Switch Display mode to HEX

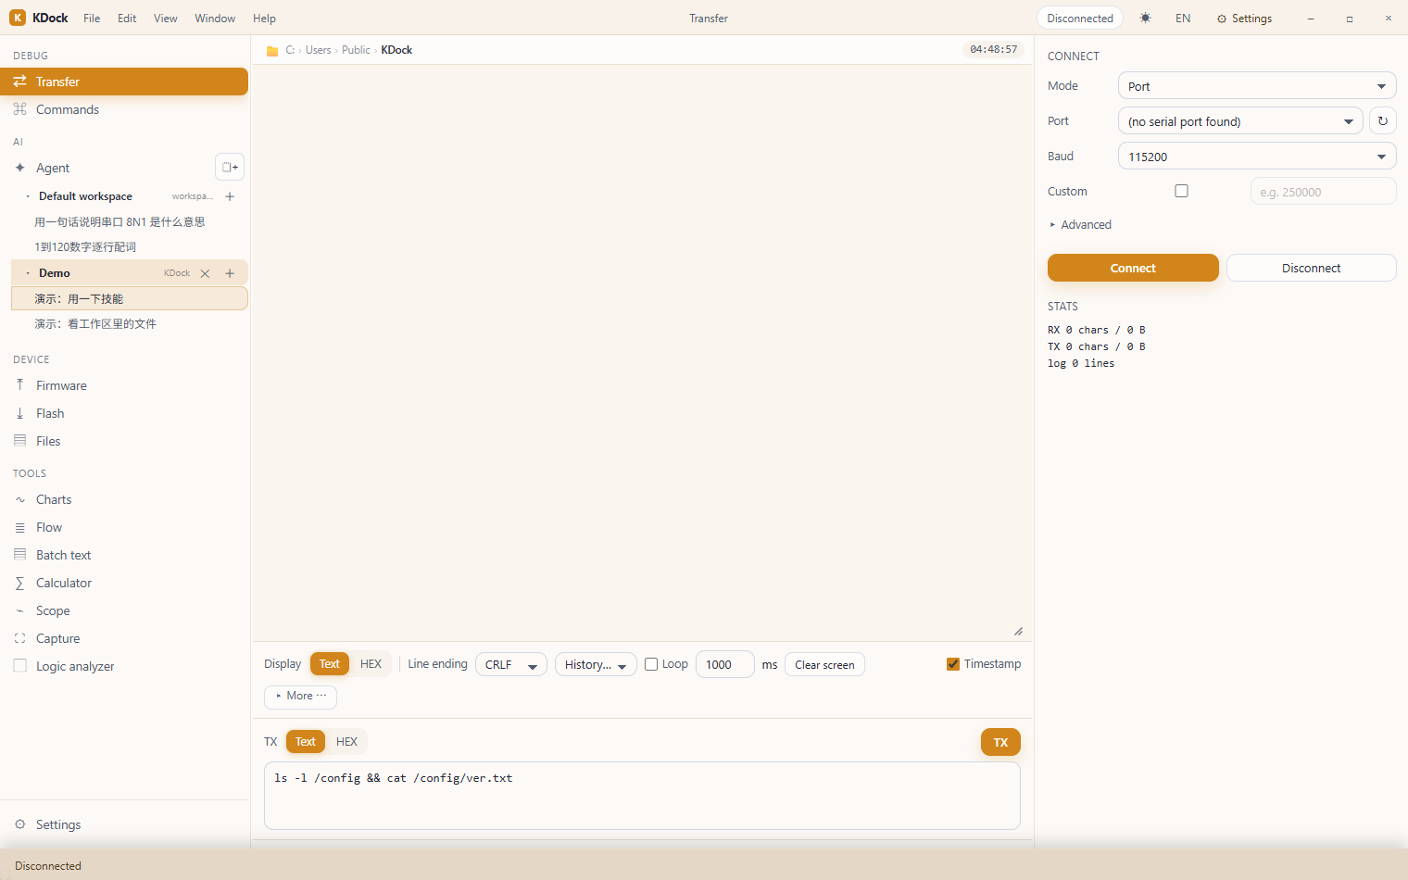click(371, 664)
